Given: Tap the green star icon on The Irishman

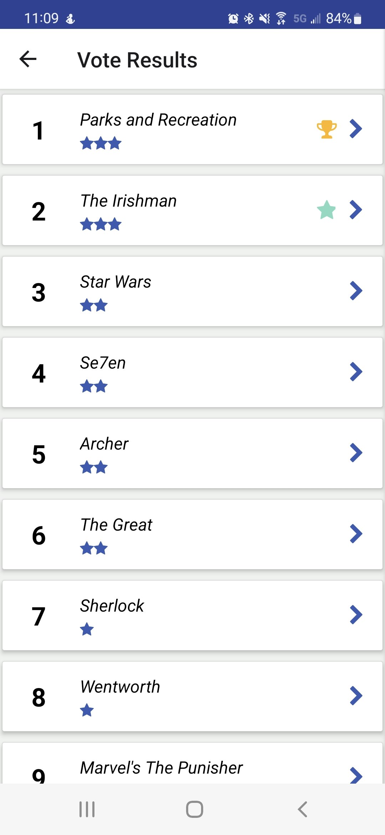Looking at the screenshot, I should [x=327, y=210].
